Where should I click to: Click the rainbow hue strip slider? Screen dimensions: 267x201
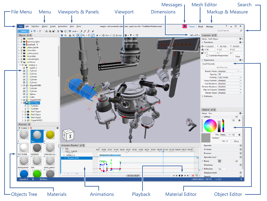click(223, 126)
